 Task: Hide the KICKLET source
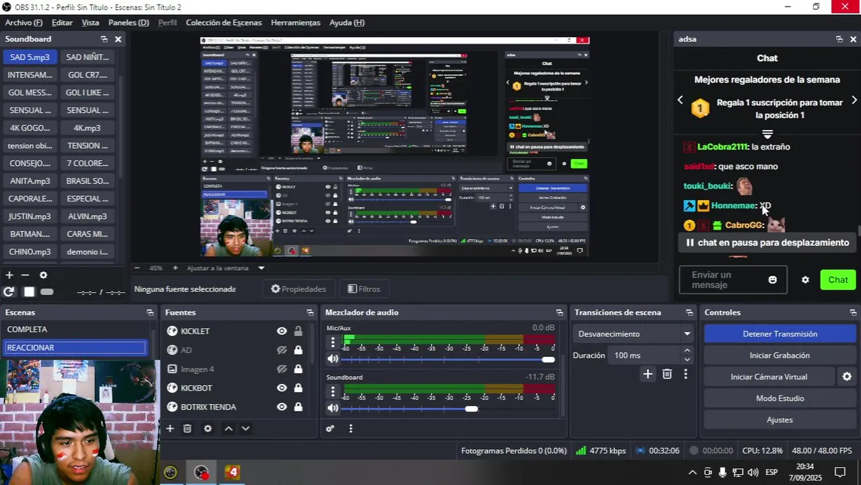tap(282, 331)
